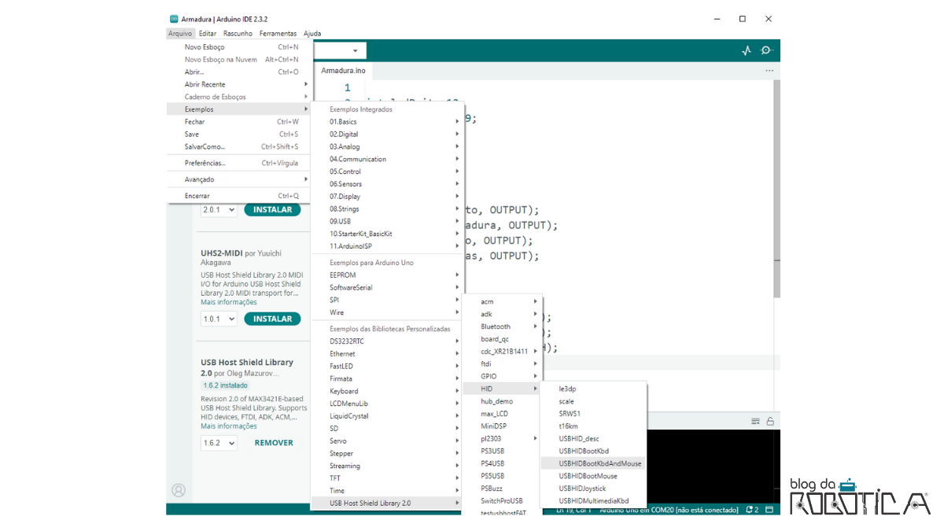Screen dimensions: 944x531
Task: Open the Serial Plotter
Action: click(746, 51)
